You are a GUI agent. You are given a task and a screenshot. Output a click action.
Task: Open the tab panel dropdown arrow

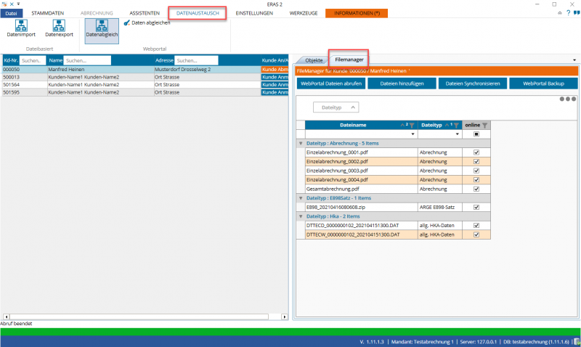pyautogui.click(x=574, y=60)
